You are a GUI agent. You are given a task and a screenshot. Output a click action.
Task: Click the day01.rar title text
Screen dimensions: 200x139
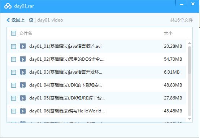[24, 6]
